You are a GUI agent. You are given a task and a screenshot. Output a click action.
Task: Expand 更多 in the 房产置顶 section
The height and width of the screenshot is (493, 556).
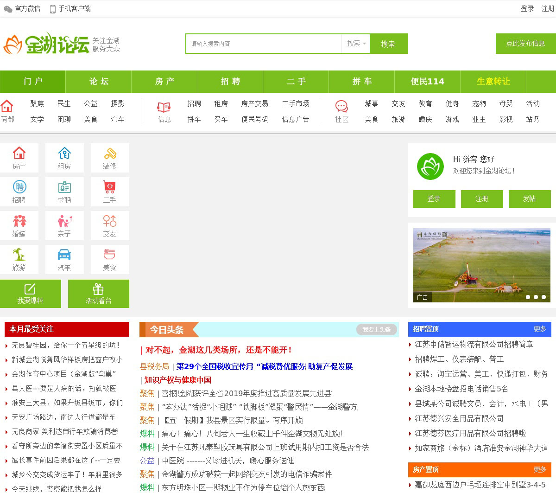click(540, 469)
